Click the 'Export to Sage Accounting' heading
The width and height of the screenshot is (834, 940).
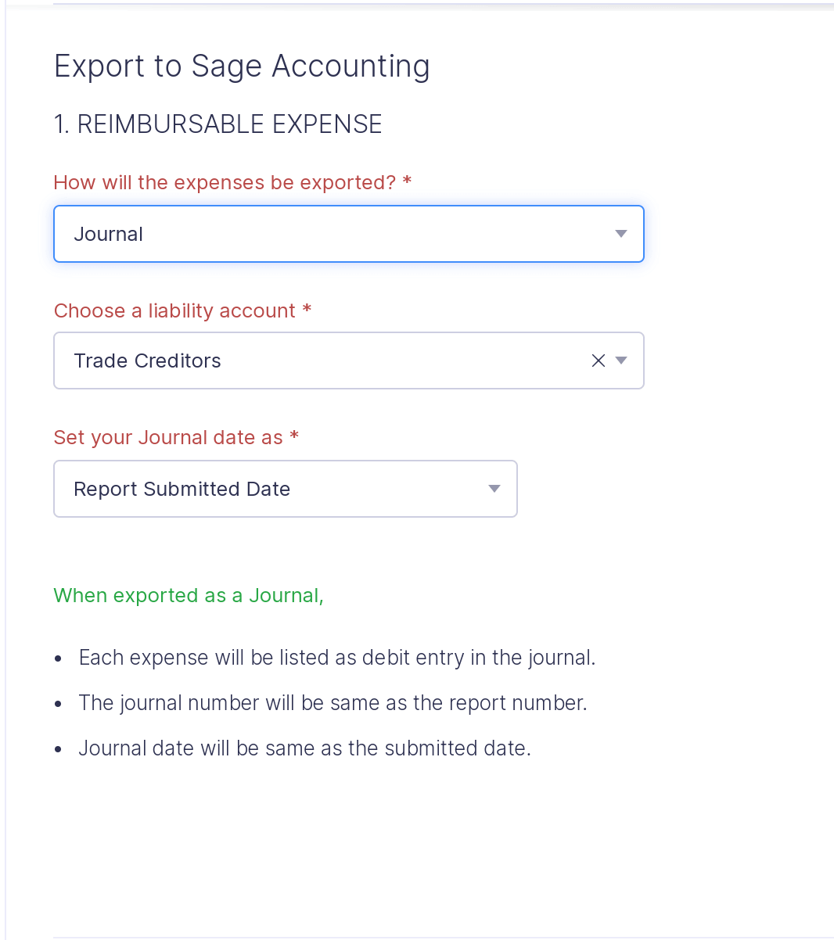[x=241, y=66]
